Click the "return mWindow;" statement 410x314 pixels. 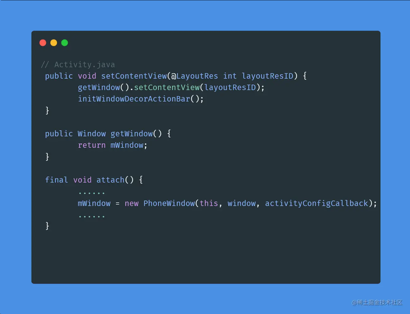click(113, 145)
